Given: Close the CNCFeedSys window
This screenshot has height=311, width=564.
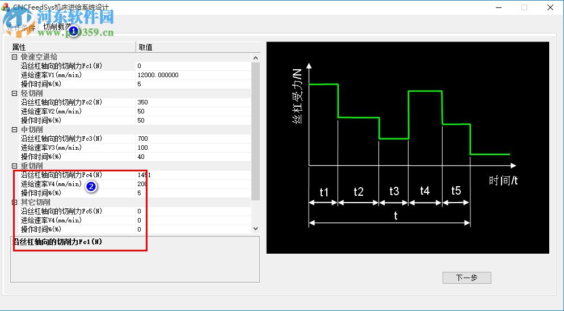Looking at the screenshot, I should click(550, 7).
